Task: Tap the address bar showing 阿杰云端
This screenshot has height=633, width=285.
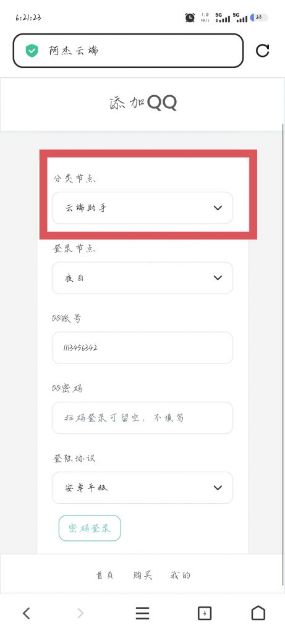Action: [129, 51]
